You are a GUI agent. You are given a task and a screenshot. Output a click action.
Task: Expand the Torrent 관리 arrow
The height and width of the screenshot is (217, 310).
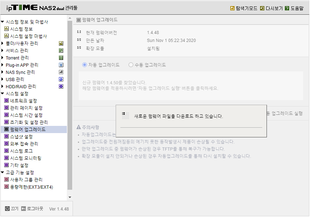point(3,58)
